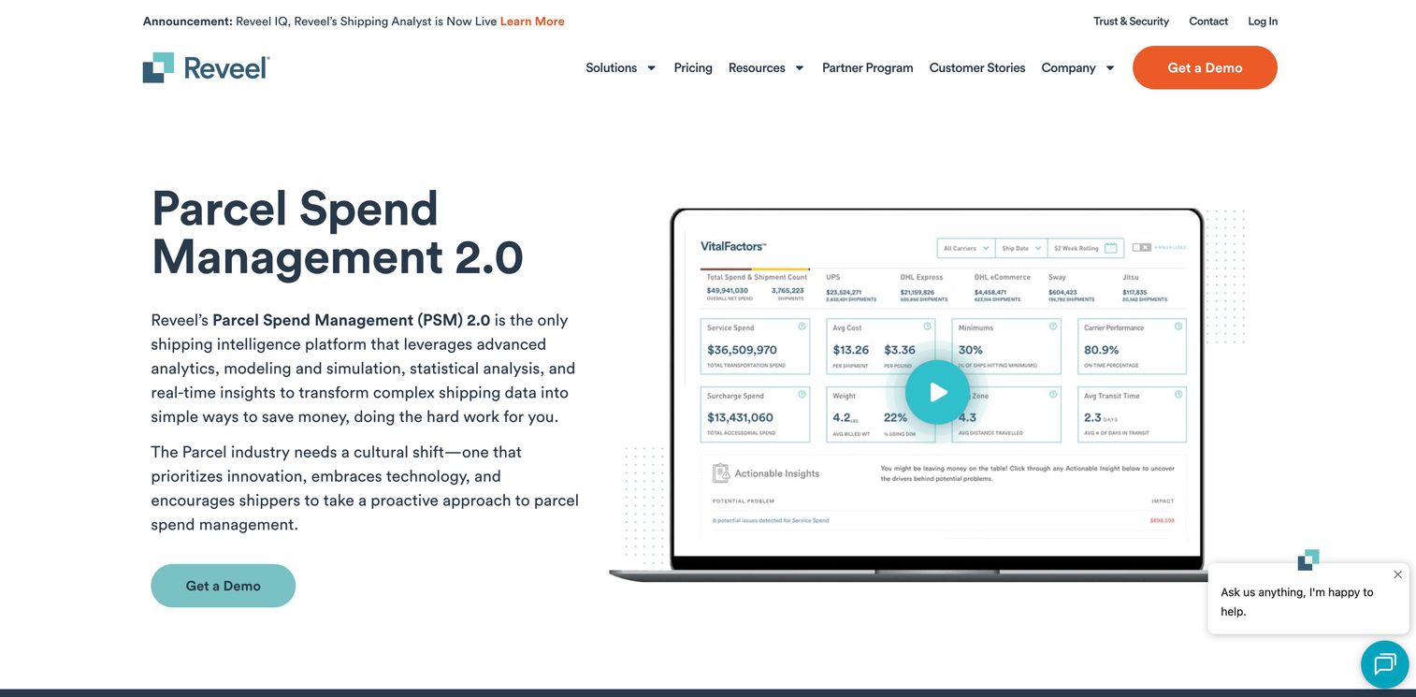Click the Minimums card info icon
Viewport: 1416px width, 697px height.
tap(1053, 327)
